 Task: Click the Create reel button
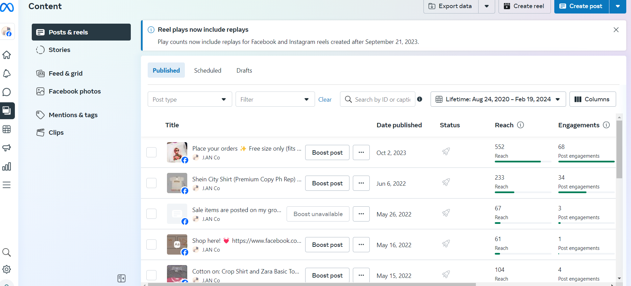pyautogui.click(x=525, y=6)
